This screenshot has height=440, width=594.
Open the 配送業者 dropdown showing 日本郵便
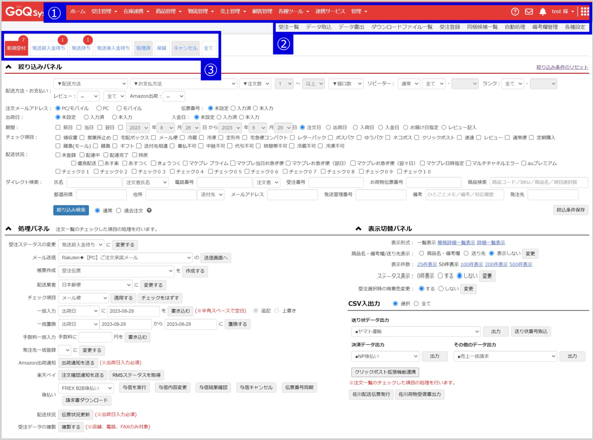click(x=95, y=285)
